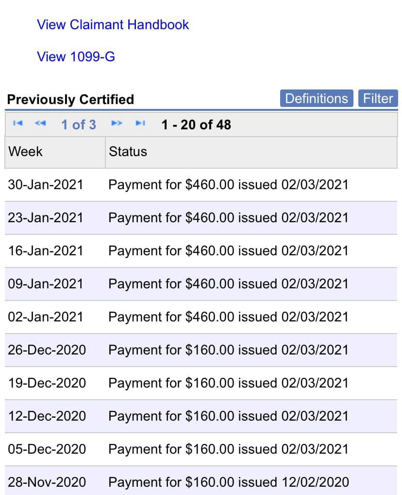Go to first page of certified weeks
Screen dimensions: 402x495
click(x=17, y=123)
